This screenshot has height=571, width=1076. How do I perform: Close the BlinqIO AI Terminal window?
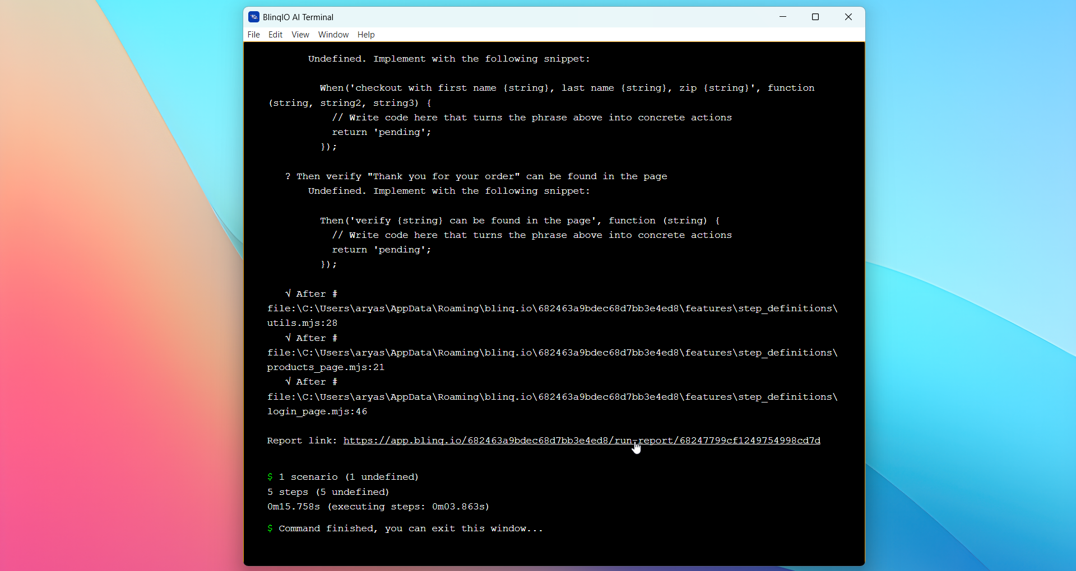[848, 17]
